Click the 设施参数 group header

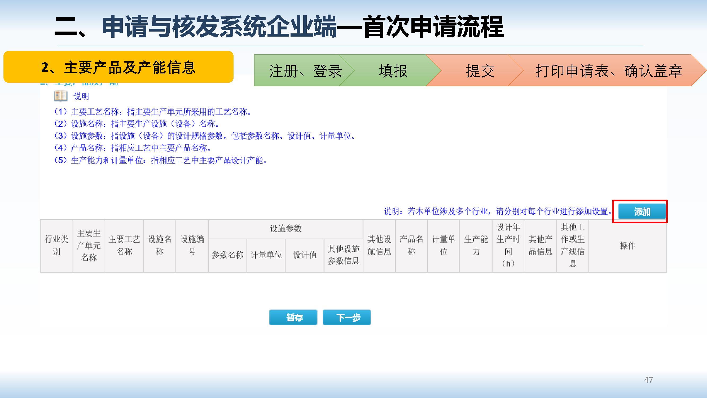(286, 229)
